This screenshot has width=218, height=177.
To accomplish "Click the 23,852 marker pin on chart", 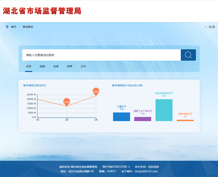I will (96, 91).
